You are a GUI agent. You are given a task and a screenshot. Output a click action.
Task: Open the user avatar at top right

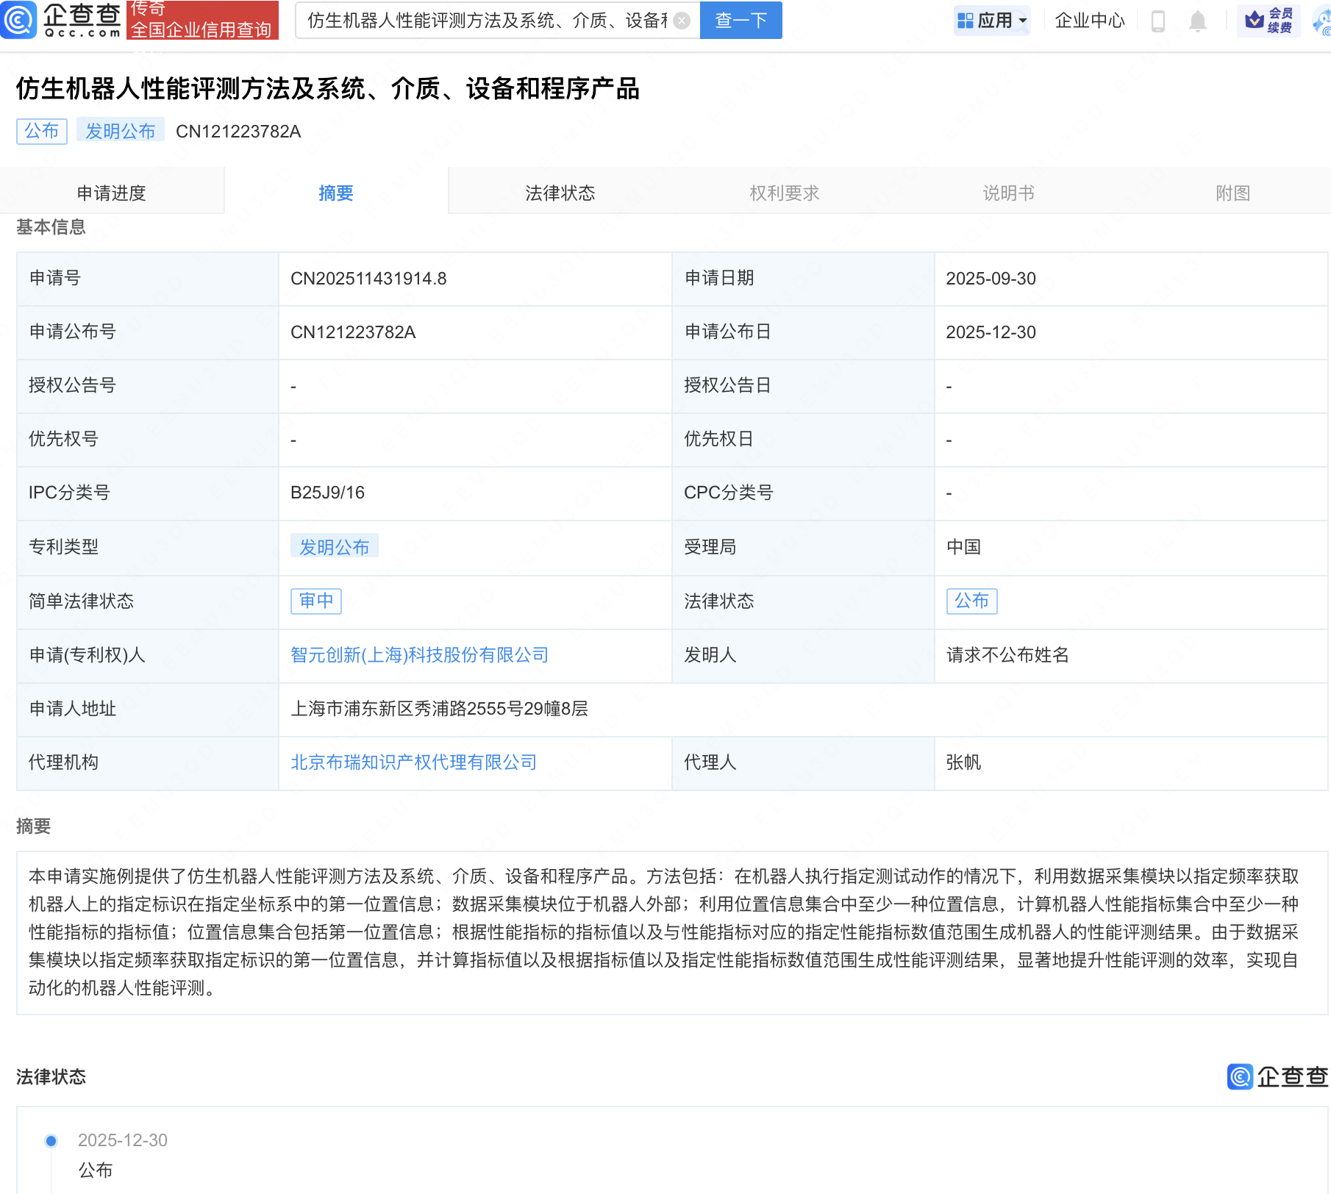coord(1322,21)
